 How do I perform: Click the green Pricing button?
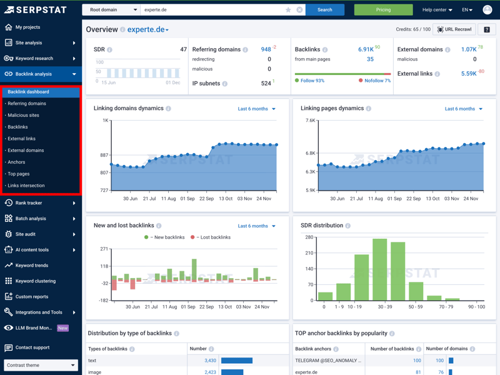383,10
